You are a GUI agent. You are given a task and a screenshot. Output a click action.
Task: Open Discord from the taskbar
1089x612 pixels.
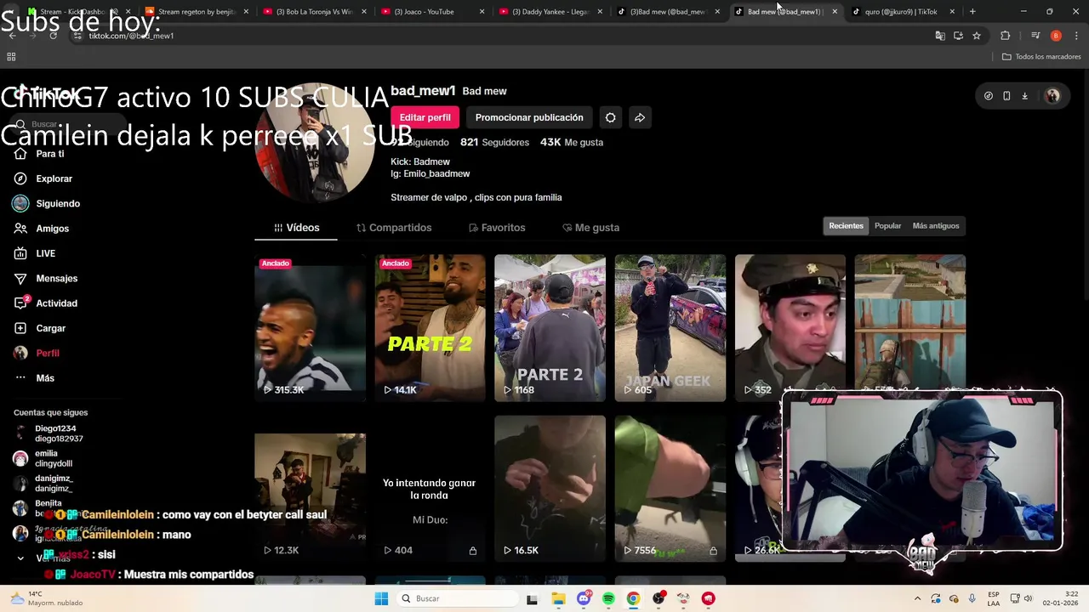[584, 598]
